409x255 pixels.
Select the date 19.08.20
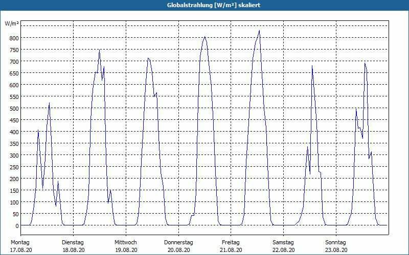[126, 250]
